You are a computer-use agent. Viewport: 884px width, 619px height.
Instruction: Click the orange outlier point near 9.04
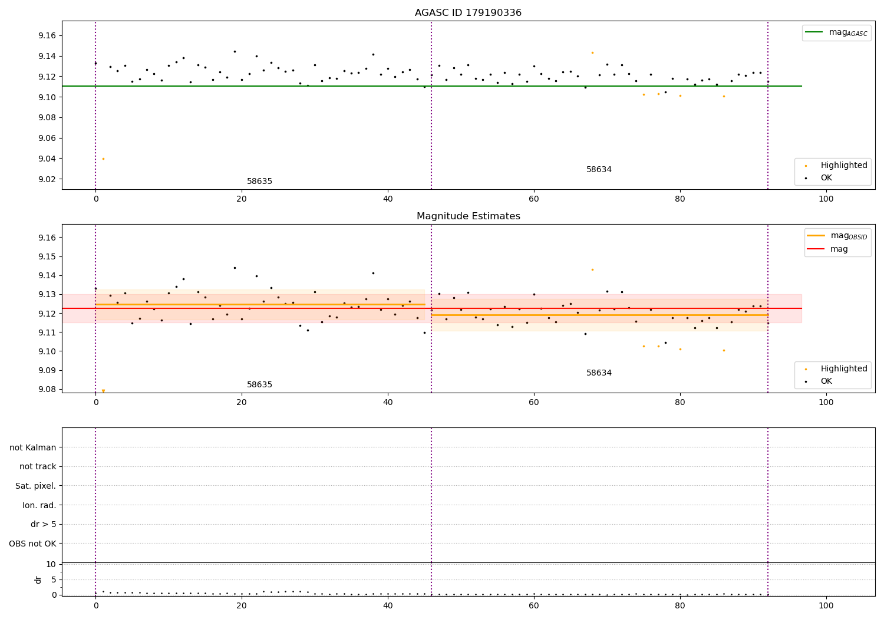coord(103,159)
